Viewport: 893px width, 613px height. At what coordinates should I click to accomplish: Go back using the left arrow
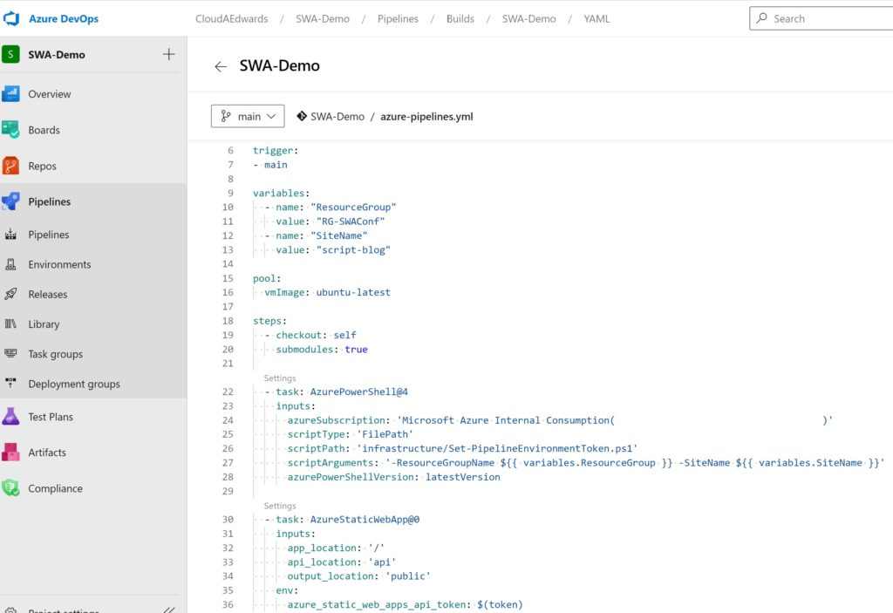[x=221, y=66]
